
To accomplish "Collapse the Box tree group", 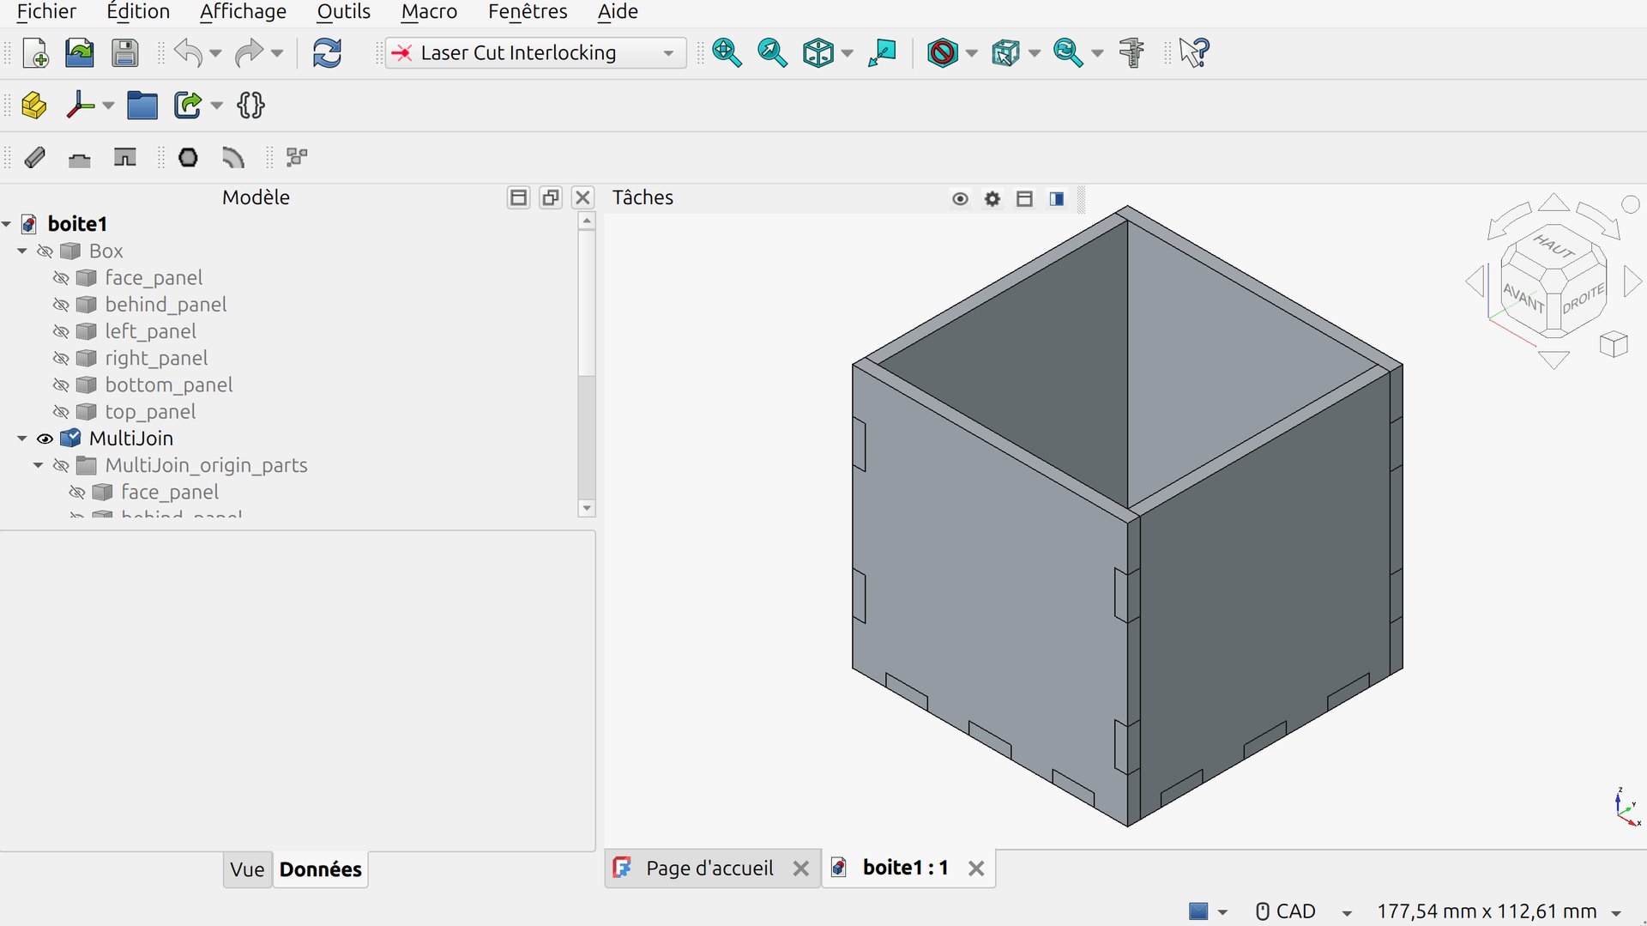I will [x=22, y=251].
